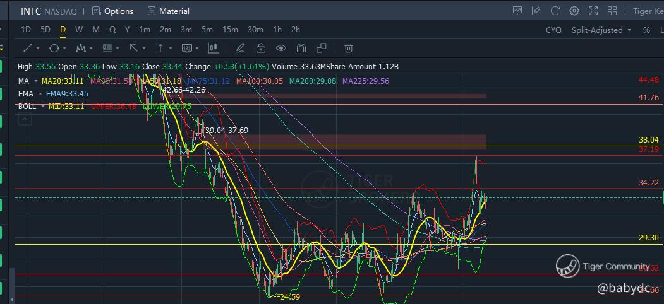Switch to the 30m minute chart
Viewport: 664px width, 304px height.
click(x=255, y=30)
